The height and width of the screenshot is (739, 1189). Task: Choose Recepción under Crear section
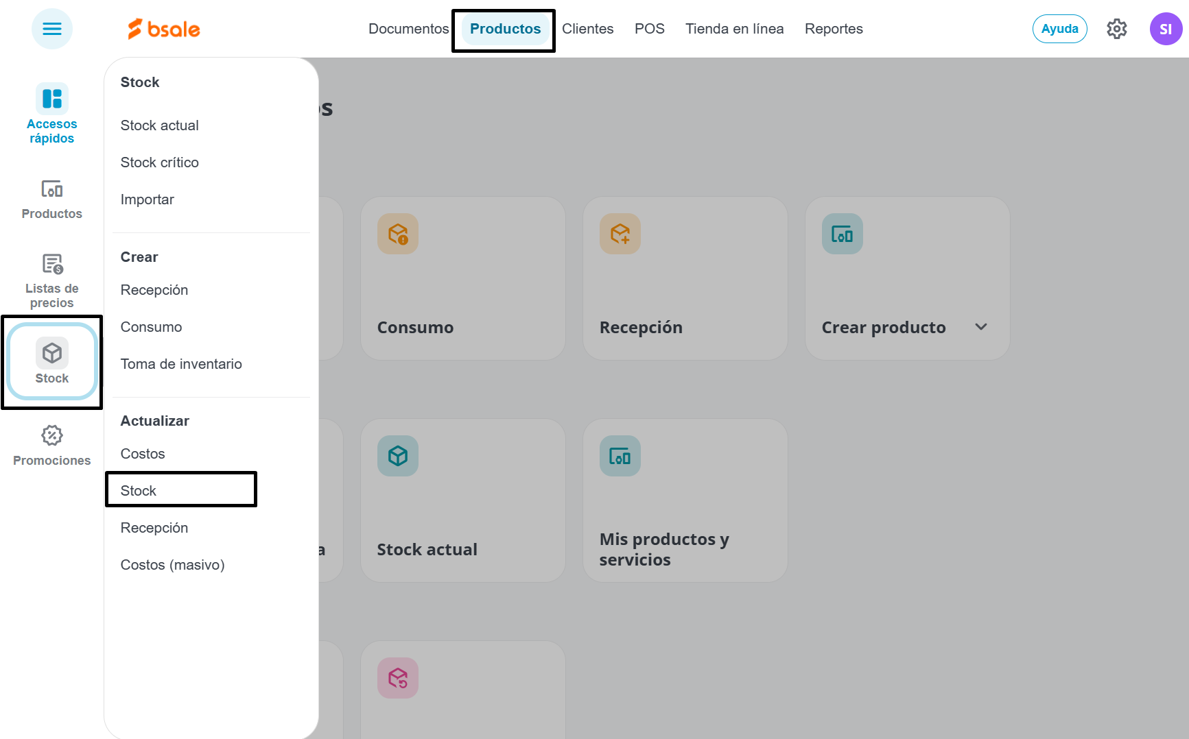click(x=154, y=290)
